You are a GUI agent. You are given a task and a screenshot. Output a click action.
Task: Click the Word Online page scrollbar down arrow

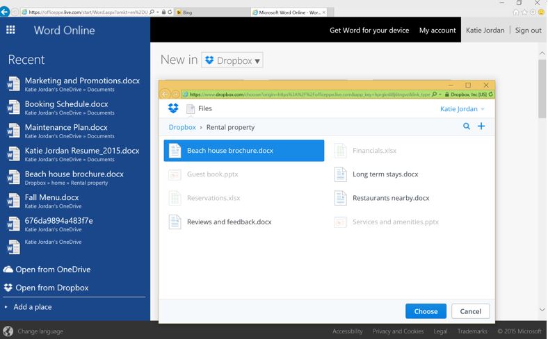542,309
